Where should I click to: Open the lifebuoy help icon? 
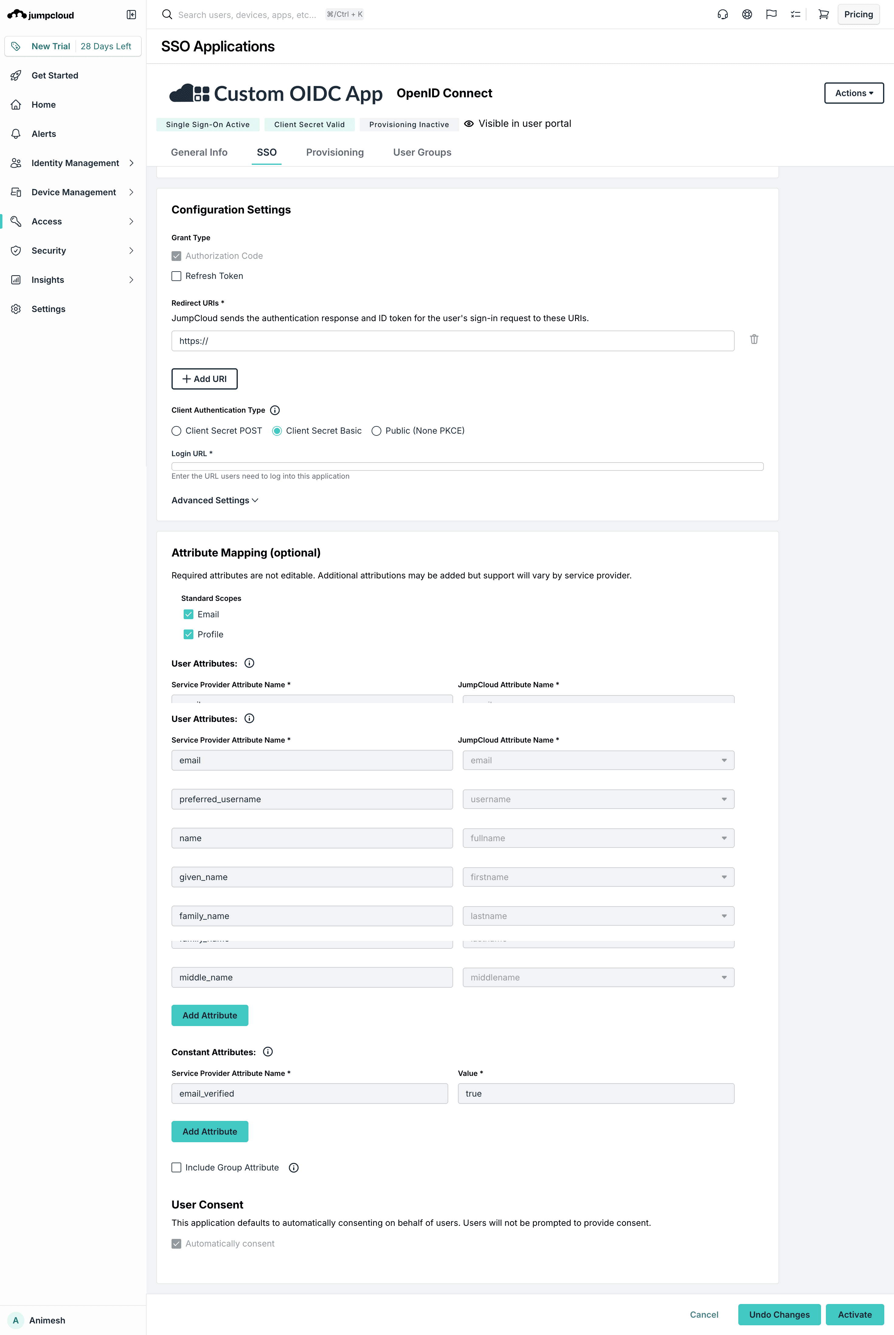[747, 15]
